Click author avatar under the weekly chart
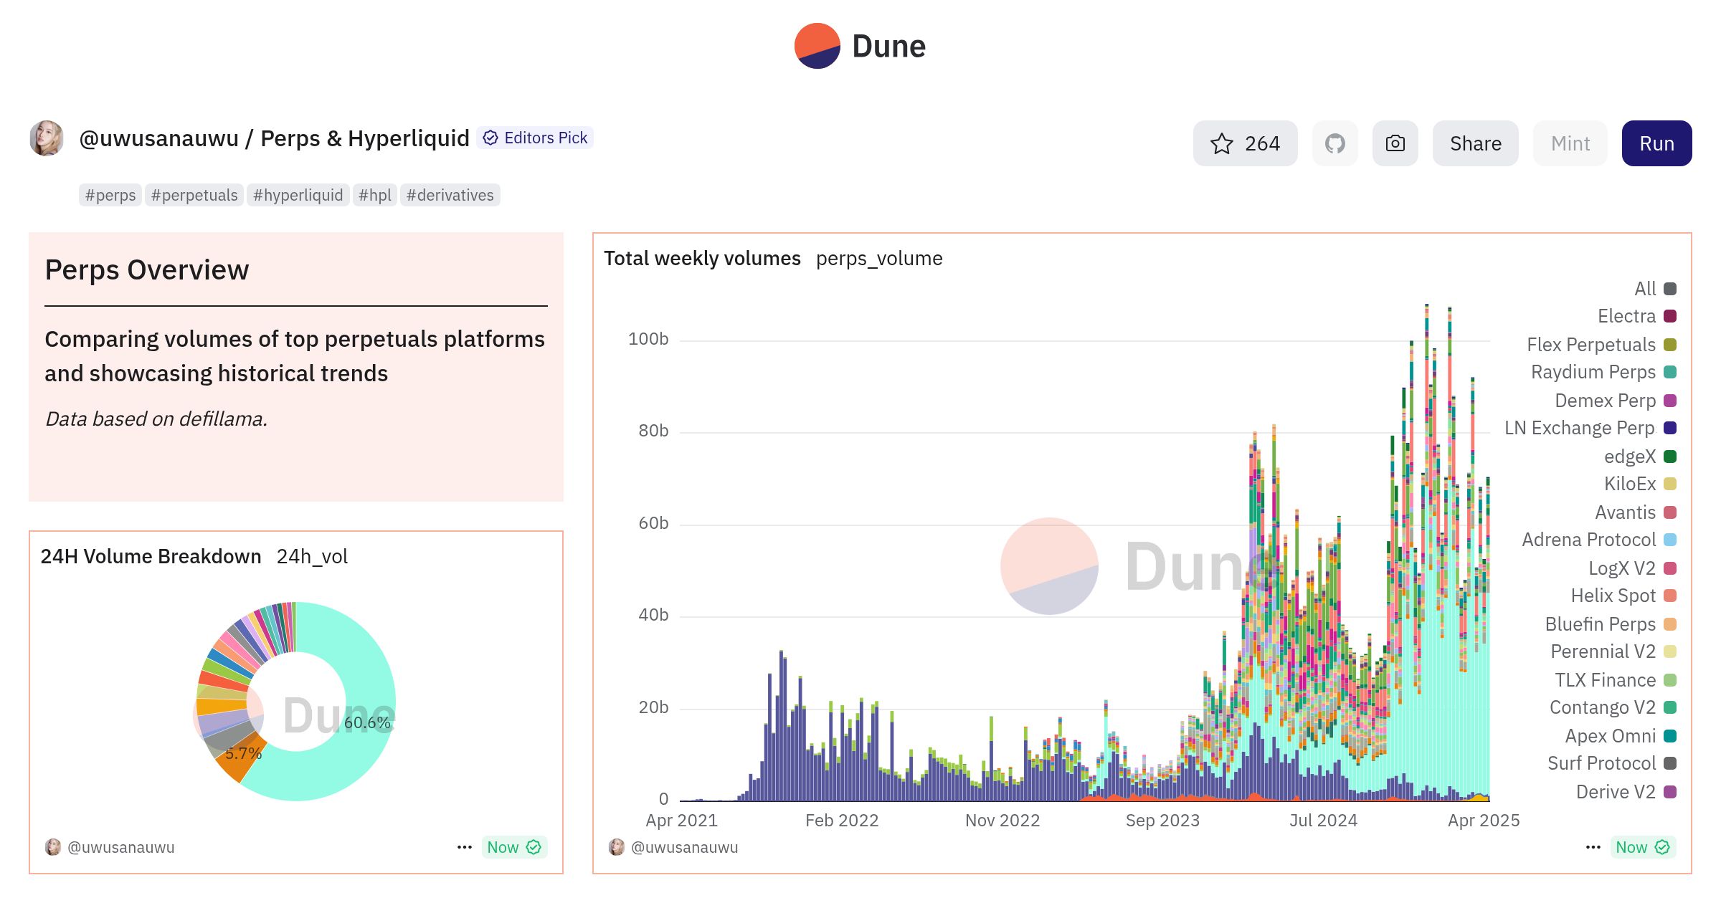Image resolution: width=1721 pixels, height=903 pixels. click(x=617, y=847)
